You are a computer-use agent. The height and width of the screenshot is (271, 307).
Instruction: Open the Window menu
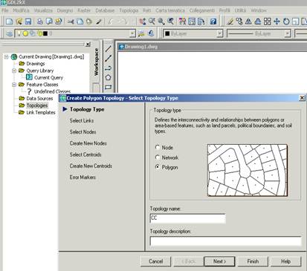click(259, 10)
